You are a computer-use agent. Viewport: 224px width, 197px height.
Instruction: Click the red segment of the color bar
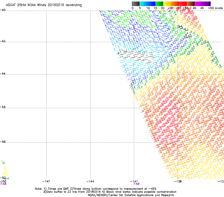183,4
